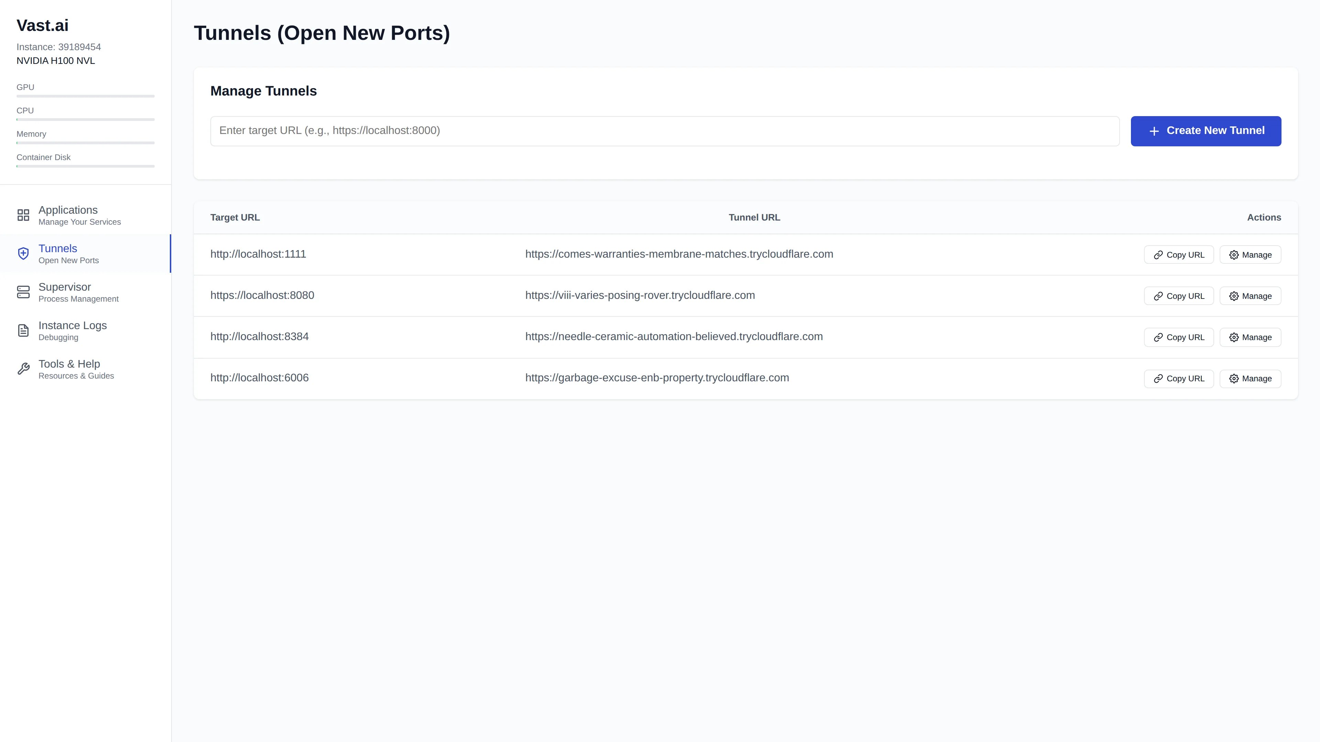Click https://needle-ceramic-automation-believed.trycloudflare.com tunnel URL
1320x742 pixels.
674,337
